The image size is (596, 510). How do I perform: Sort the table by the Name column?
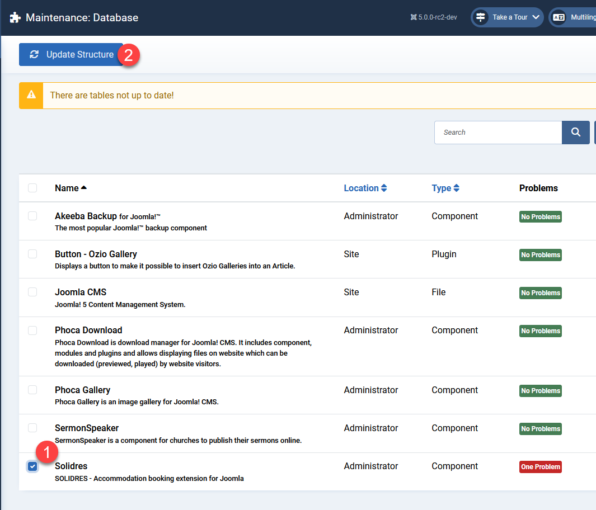pyautogui.click(x=67, y=188)
